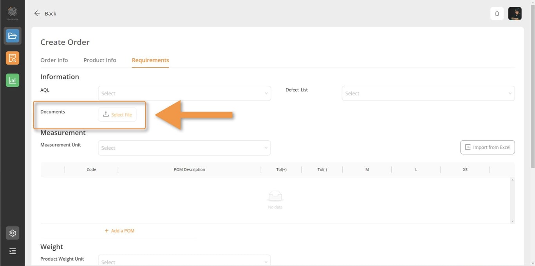Open the orange document search sidebar icon
535x266 pixels.
(13, 58)
